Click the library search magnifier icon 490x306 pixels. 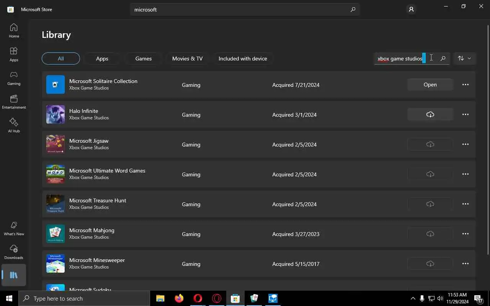click(443, 59)
